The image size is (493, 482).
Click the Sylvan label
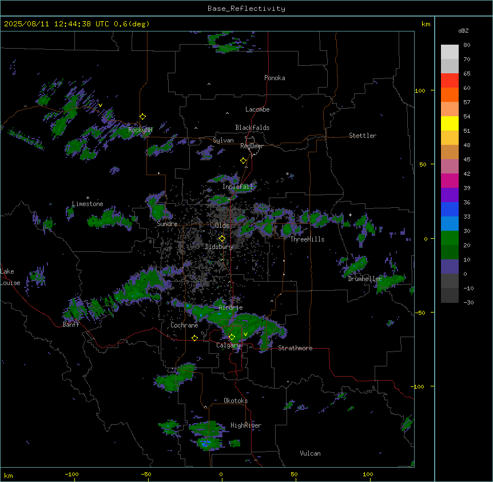click(223, 140)
